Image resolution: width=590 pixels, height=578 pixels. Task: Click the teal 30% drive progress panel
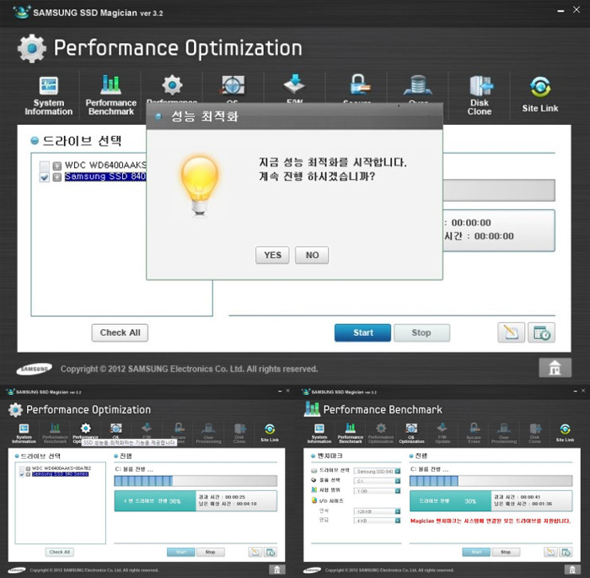(x=450, y=500)
